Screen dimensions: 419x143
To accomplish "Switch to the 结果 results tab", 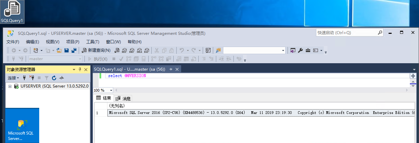I will (104, 98).
